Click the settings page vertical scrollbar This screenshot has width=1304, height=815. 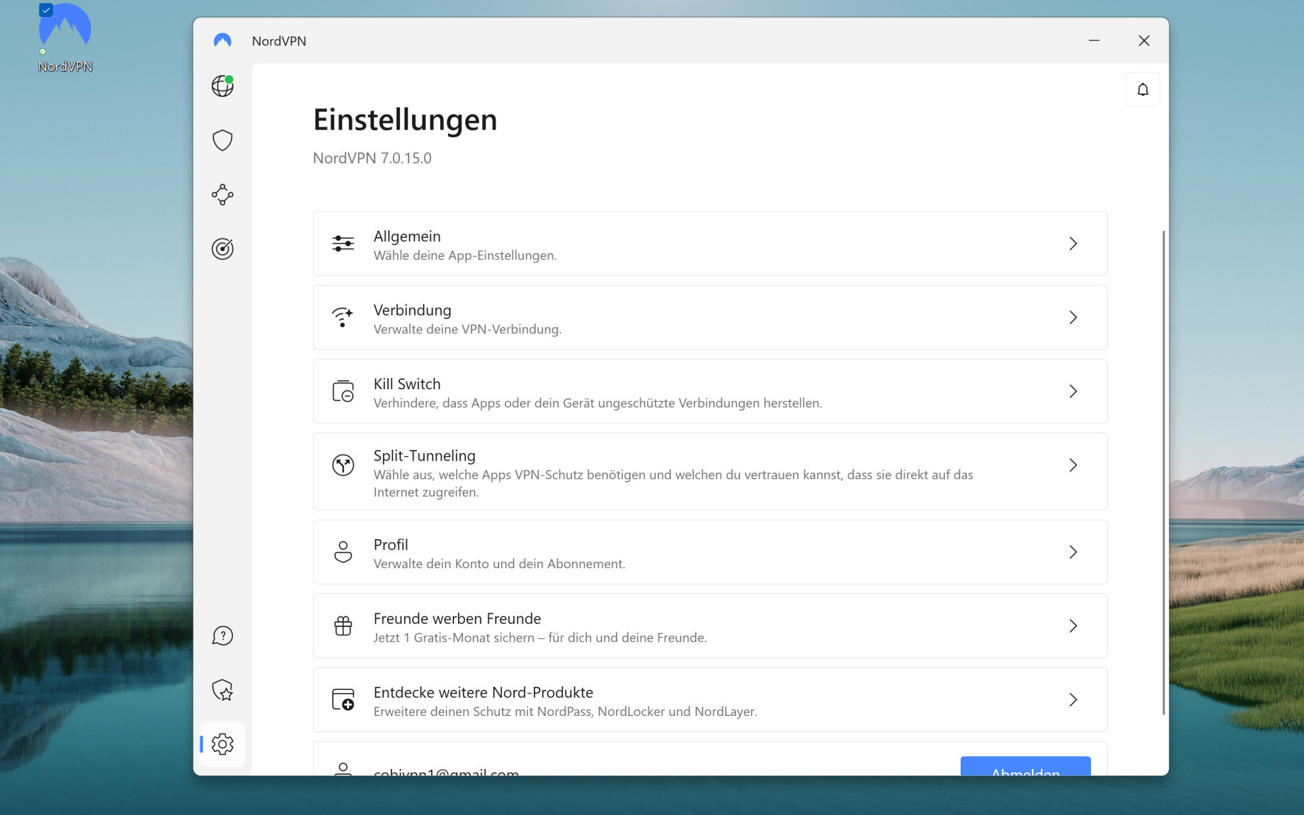coord(1163,472)
